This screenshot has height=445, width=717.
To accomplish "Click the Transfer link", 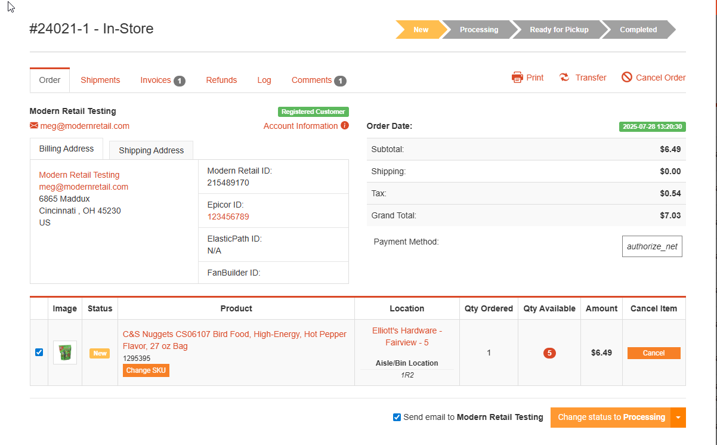I will 591,78.
